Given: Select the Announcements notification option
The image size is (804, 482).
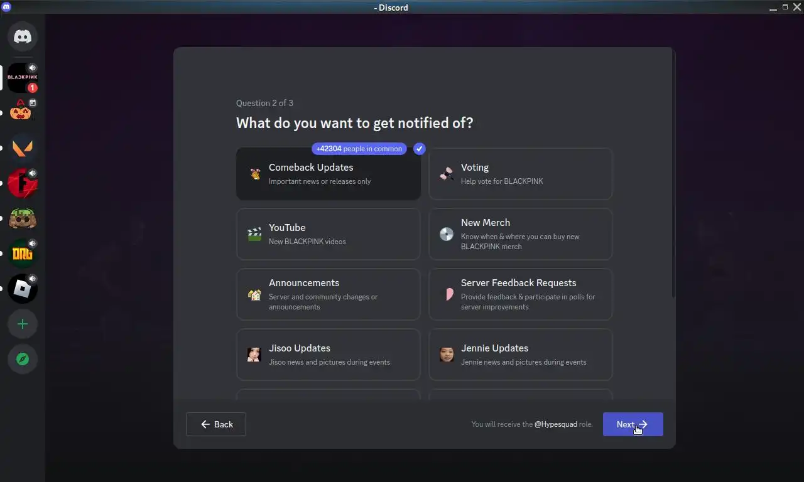Looking at the screenshot, I should pyautogui.click(x=329, y=294).
